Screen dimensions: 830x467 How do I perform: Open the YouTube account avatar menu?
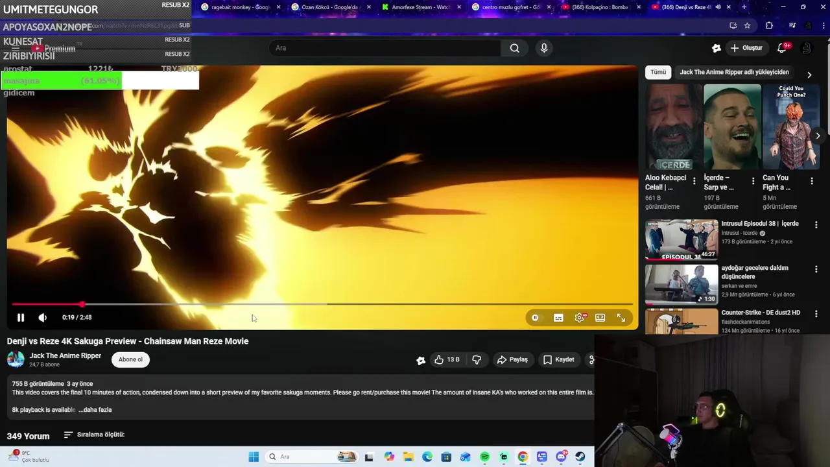(806, 48)
